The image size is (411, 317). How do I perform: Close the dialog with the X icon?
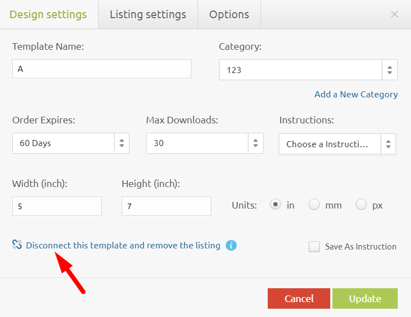pos(394,14)
